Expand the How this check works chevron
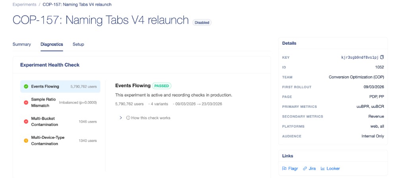The height and width of the screenshot is (178, 407). coord(121,118)
